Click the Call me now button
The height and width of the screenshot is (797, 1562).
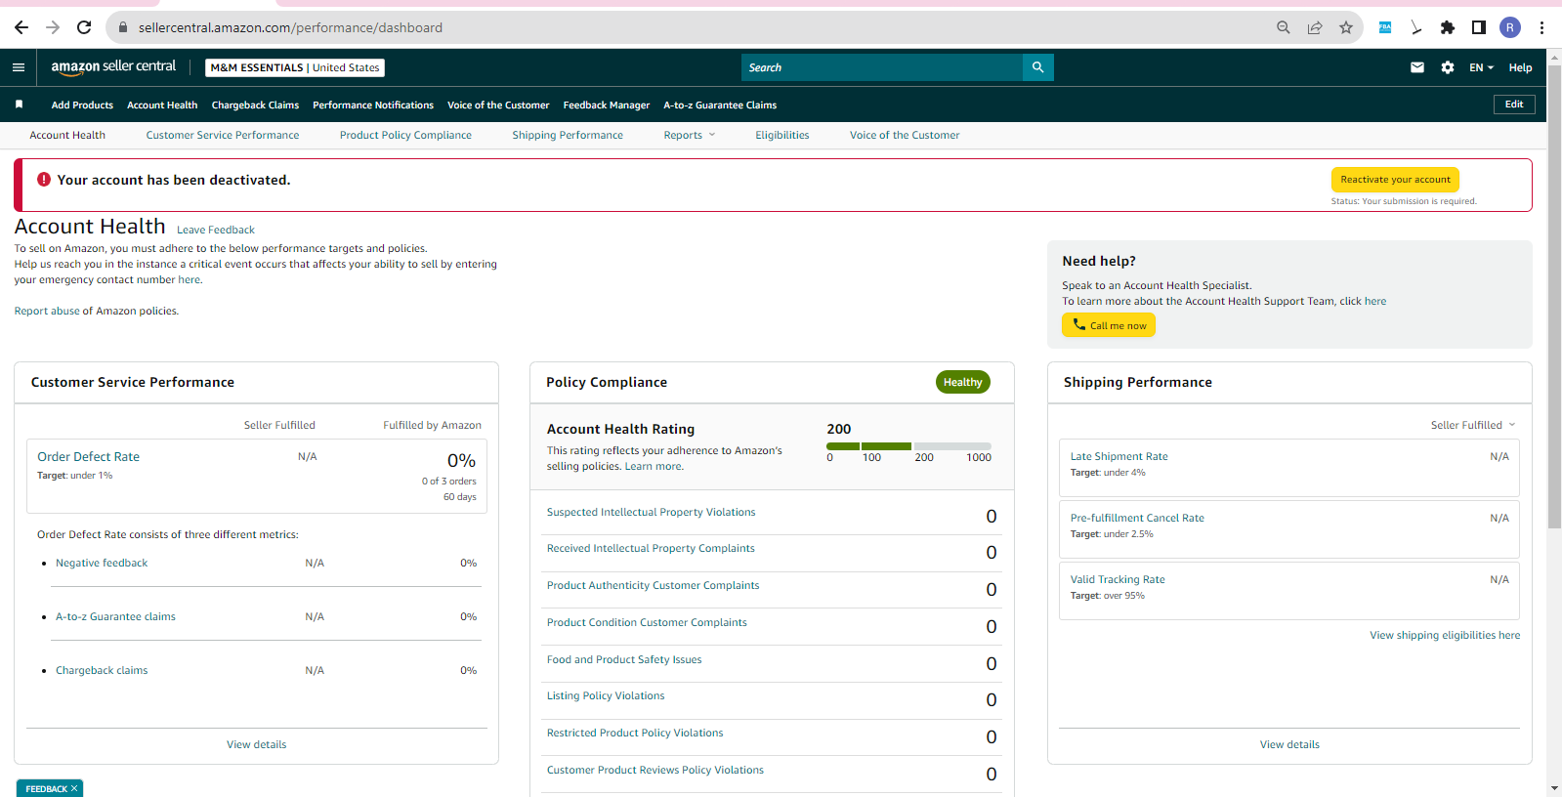[x=1109, y=325]
